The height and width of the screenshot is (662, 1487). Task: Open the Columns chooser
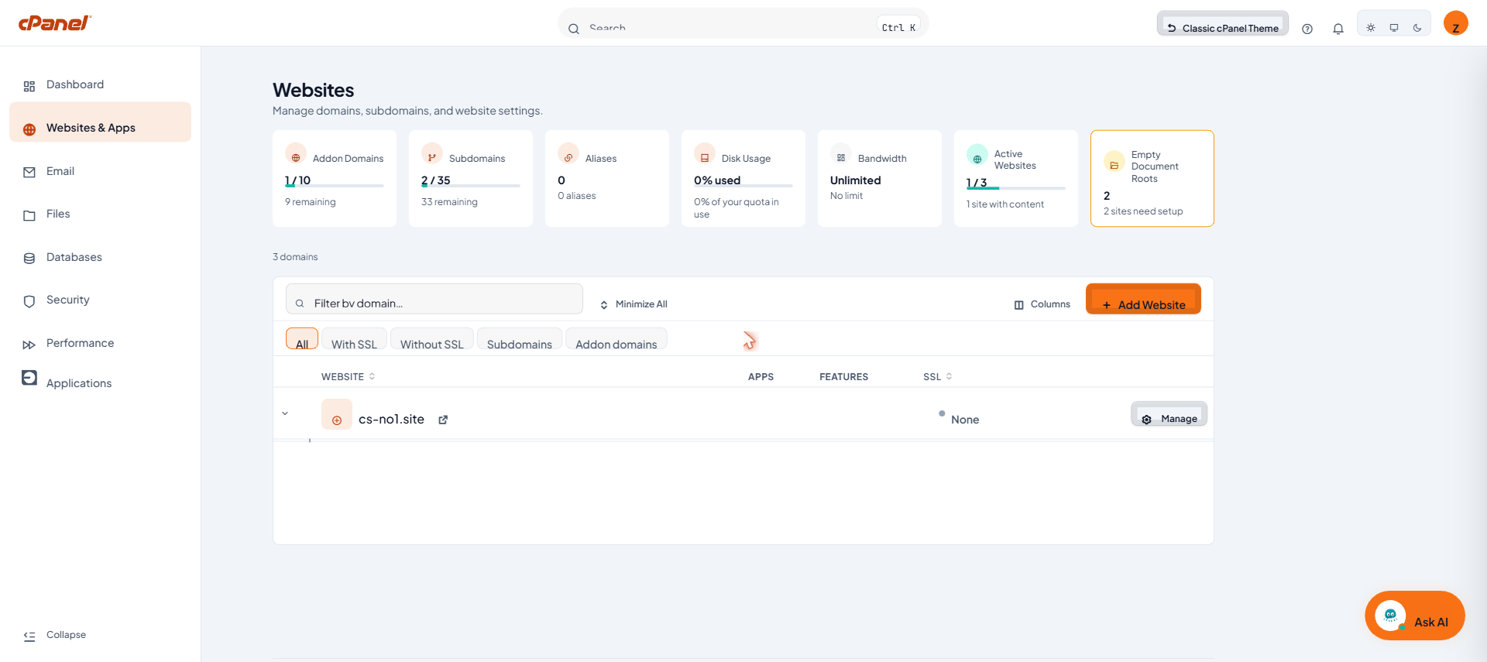coord(1042,304)
